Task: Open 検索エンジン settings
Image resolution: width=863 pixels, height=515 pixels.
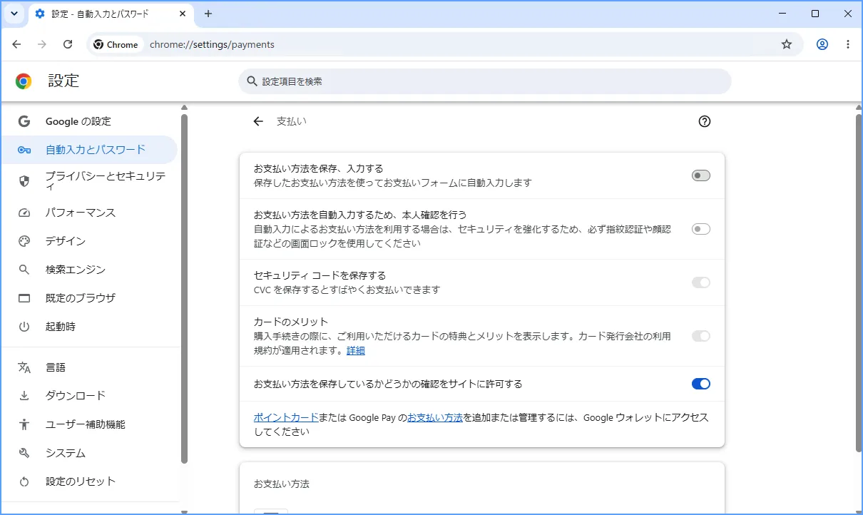Action: 89,270
